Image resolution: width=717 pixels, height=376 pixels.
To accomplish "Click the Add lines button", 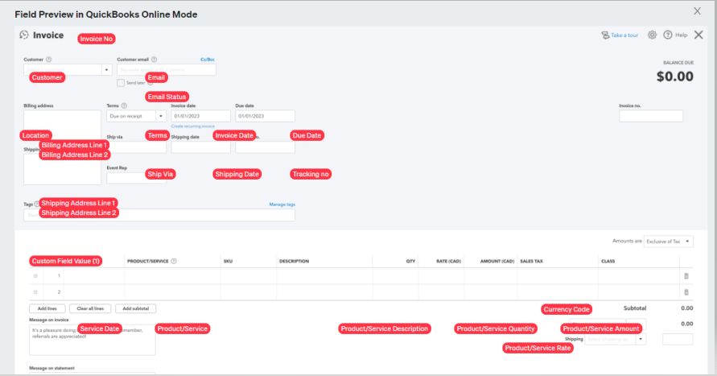I will tap(47, 308).
